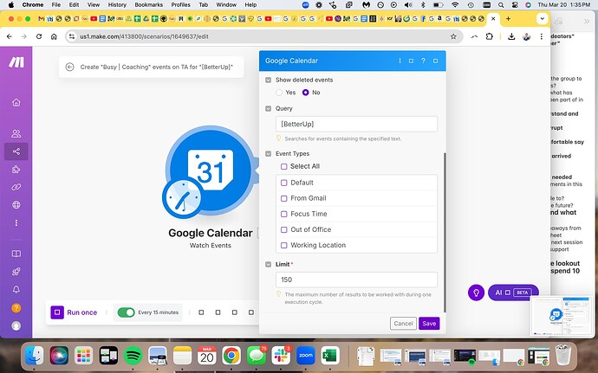The height and width of the screenshot is (373, 598).
Task: Select No for Show deleted events
Action: tap(305, 93)
